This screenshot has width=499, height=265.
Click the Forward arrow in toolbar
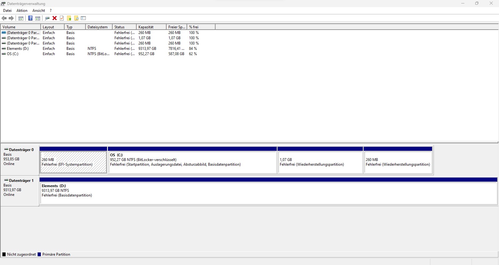click(x=11, y=18)
